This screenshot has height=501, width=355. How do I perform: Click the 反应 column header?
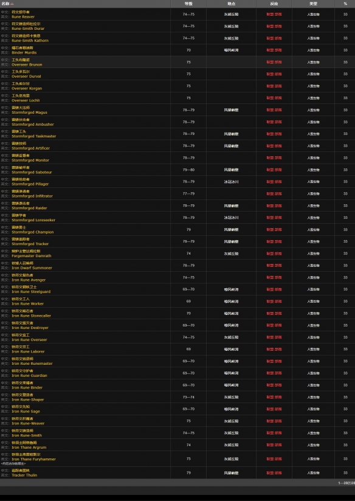click(x=274, y=4)
